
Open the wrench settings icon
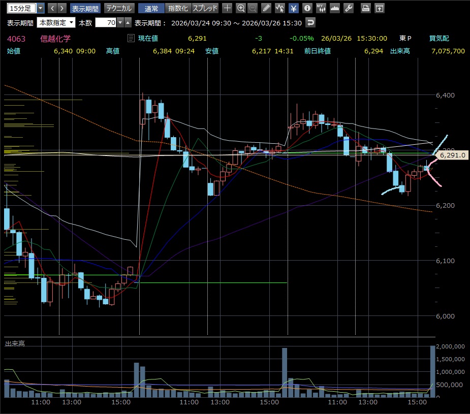348,8
